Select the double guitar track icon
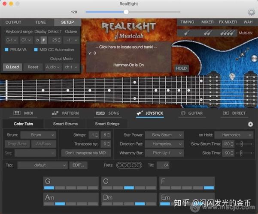The height and width of the screenshot is (214, 258). coord(207,33)
